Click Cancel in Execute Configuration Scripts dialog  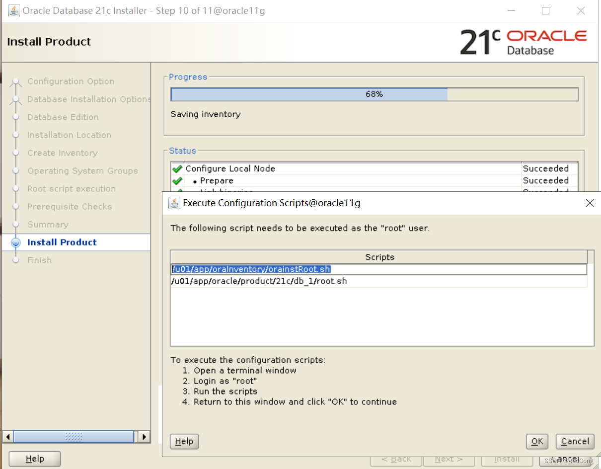[x=575, y=441]
